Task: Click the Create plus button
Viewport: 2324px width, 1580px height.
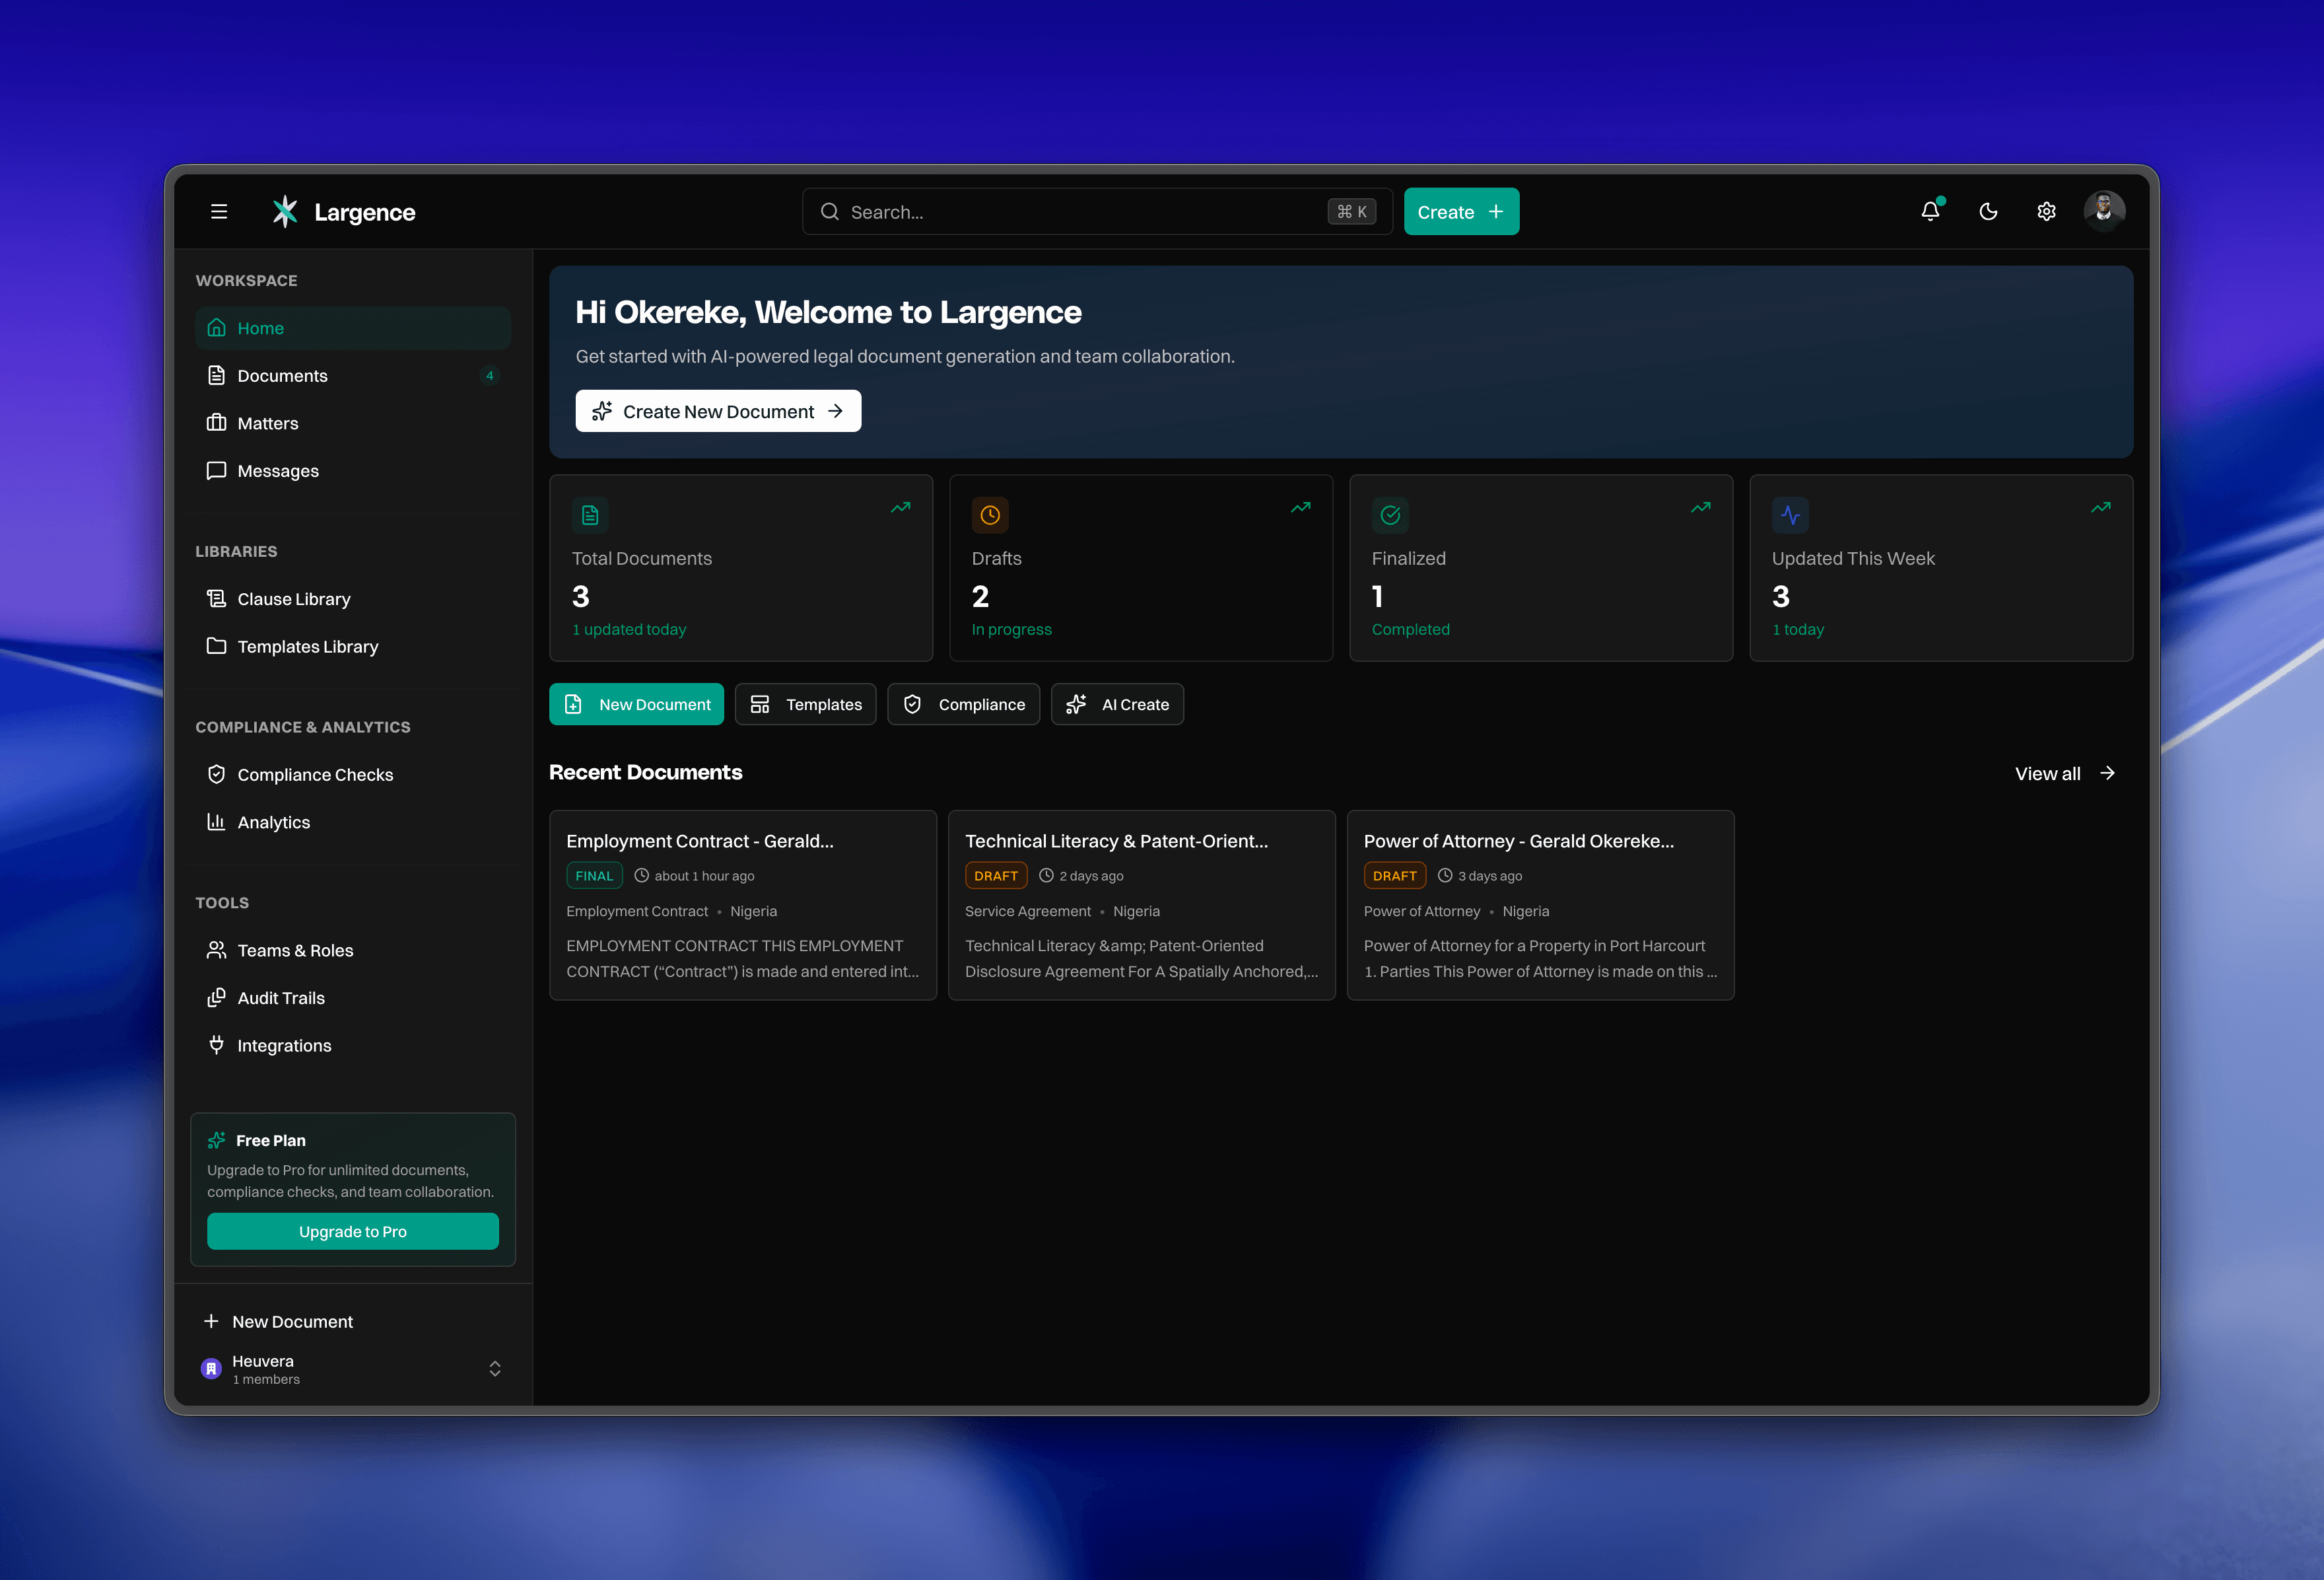Action: [1460, 211]
